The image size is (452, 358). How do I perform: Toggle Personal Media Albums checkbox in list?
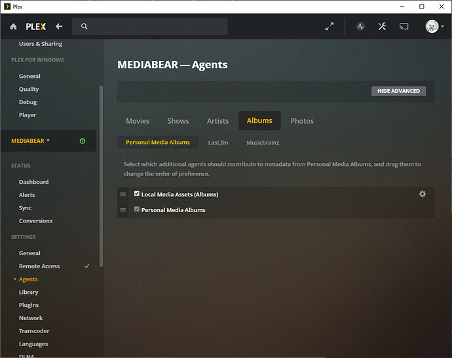click(x=137, y=209)
